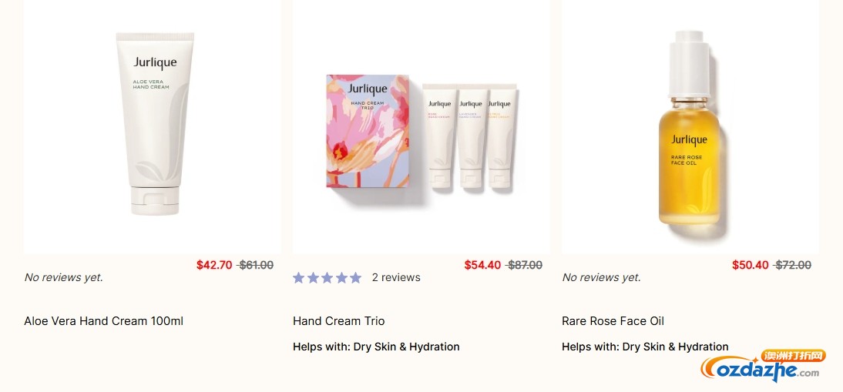Open the Hand Cream Trio title link
Viewport: 843px width, 392px height.
(x=338, y=321)
